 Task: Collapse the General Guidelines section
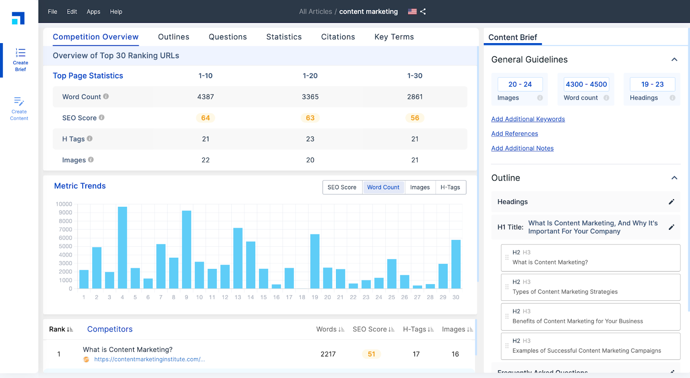point(674,59)
